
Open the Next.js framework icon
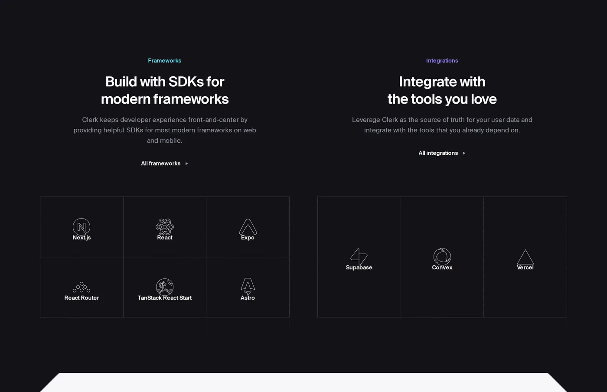[82, 227]
